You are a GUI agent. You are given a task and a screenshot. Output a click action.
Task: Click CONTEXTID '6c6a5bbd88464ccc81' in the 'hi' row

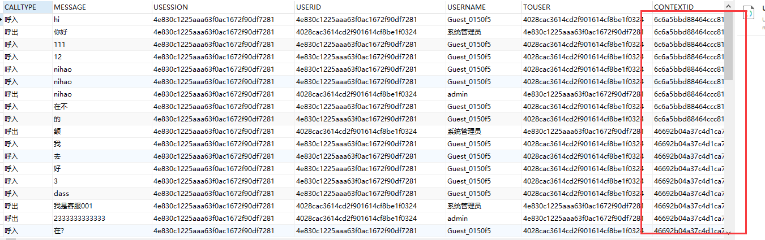click(x=689, y=19)
